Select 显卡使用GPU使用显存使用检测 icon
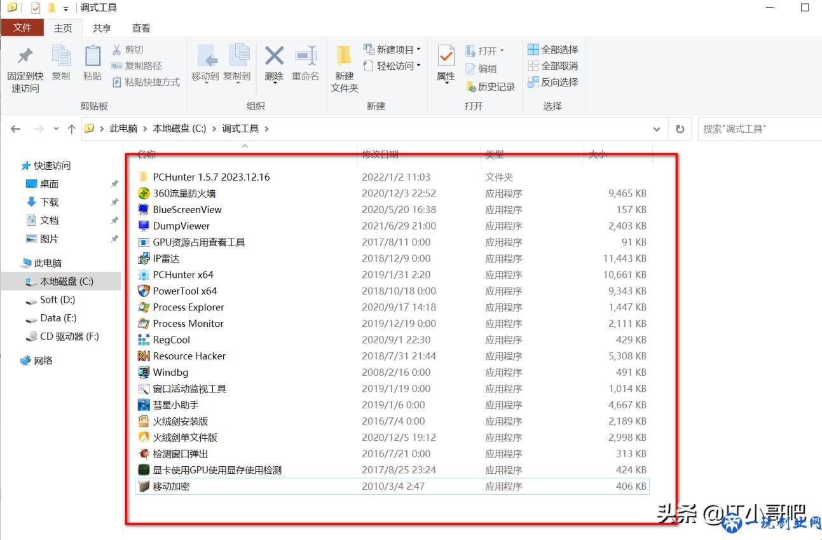 point(144,470)
